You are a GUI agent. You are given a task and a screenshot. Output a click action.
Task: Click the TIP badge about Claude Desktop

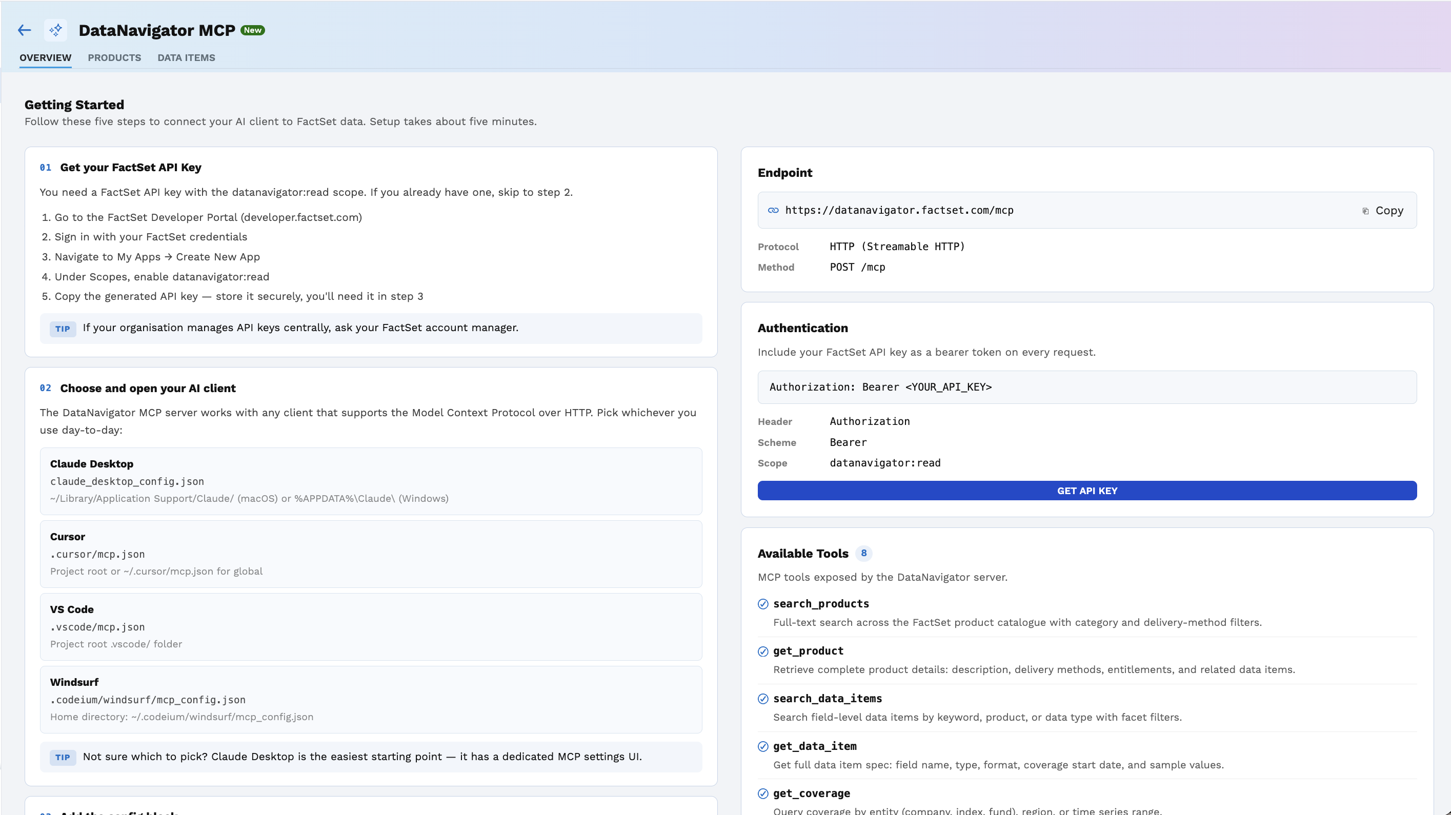(63, 758)
